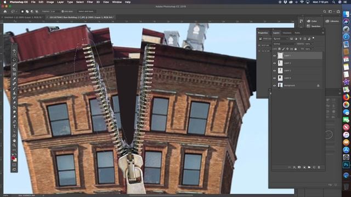Select the Clone Stamp tool
This screenshot has width=351, height=197.
point(14,93)
